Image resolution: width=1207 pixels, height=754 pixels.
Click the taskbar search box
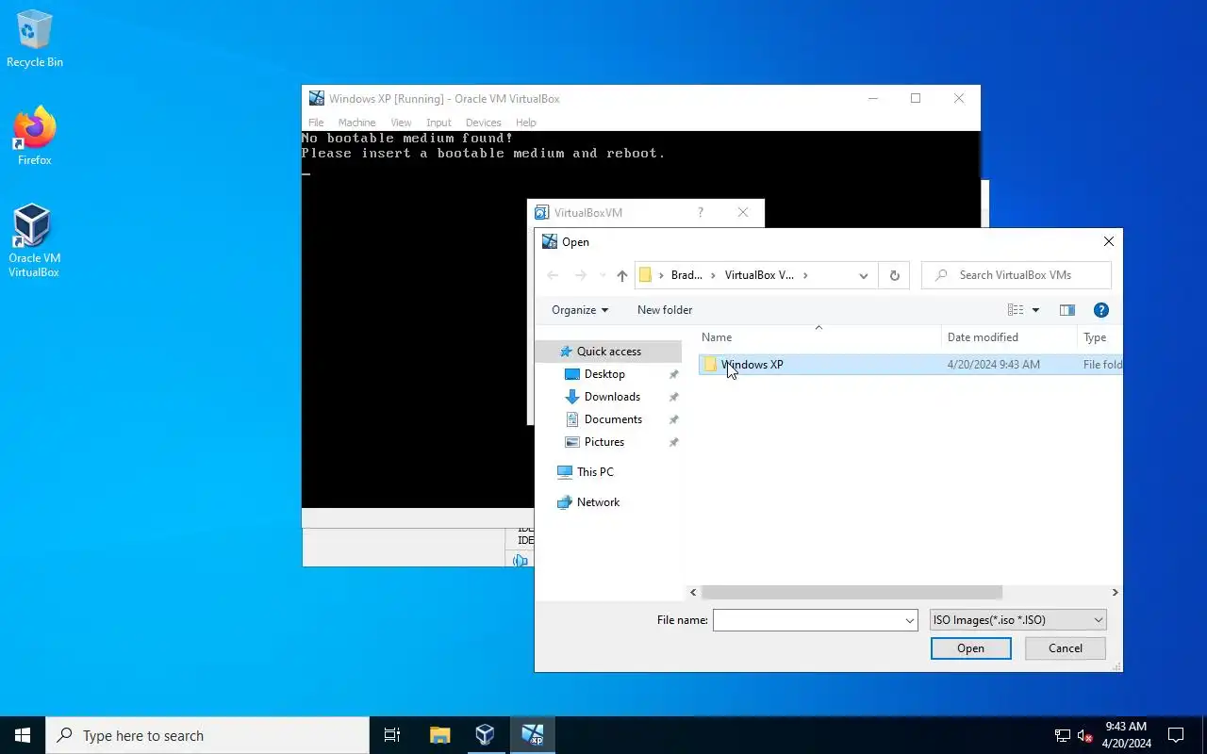207,735
